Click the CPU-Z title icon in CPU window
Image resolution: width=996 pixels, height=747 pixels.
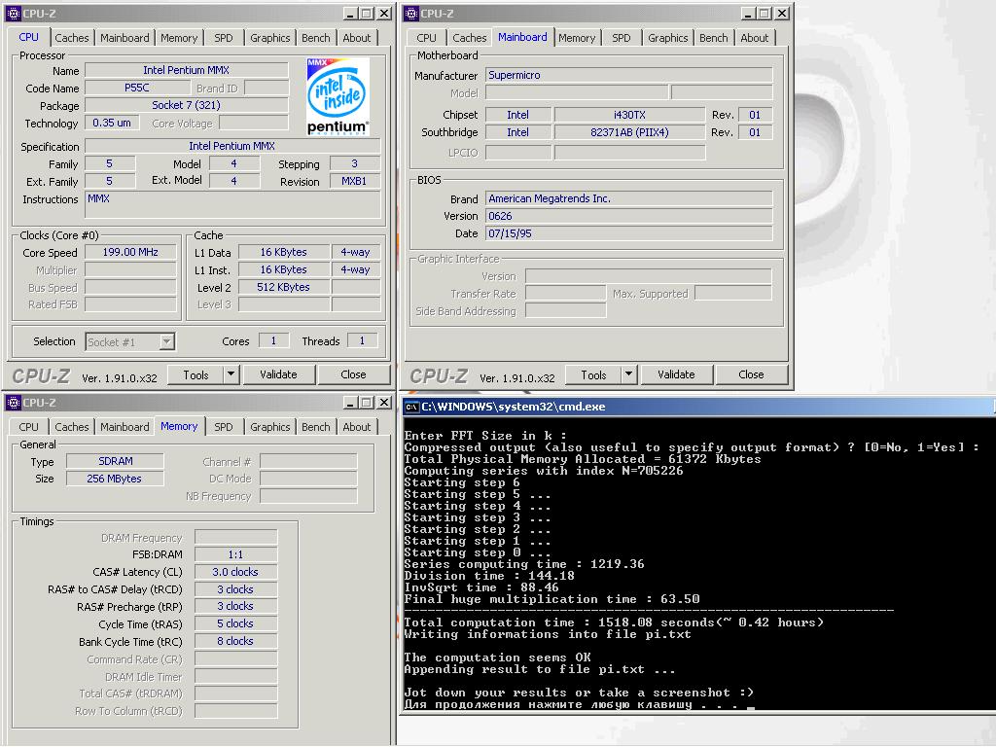(14, 14)
